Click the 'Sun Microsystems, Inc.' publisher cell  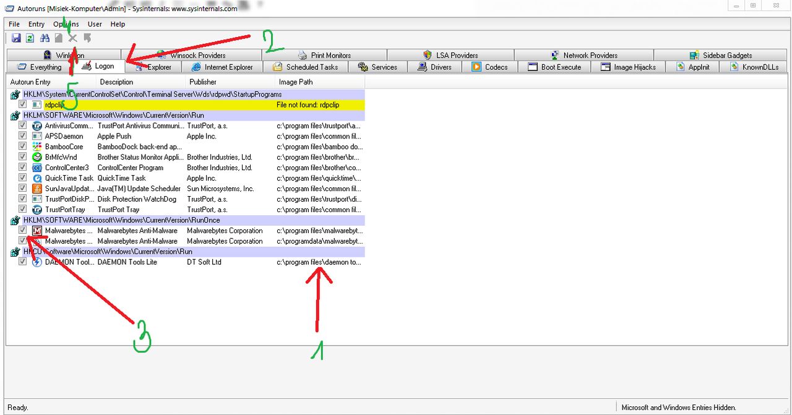tap(220, 189)
